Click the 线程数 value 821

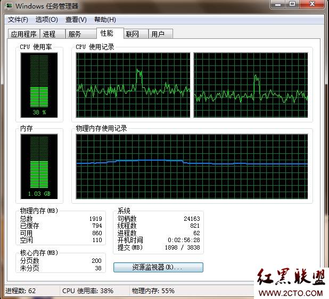click(x=195, y=226)
